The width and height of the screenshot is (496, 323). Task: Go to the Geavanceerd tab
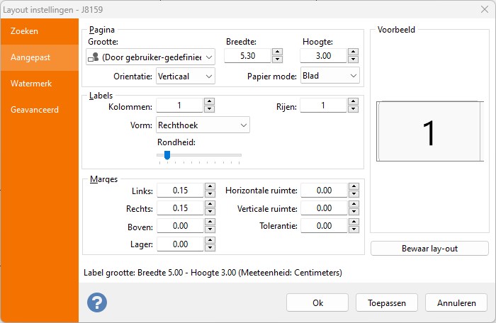pyautogui.click(x=40, y=110)
